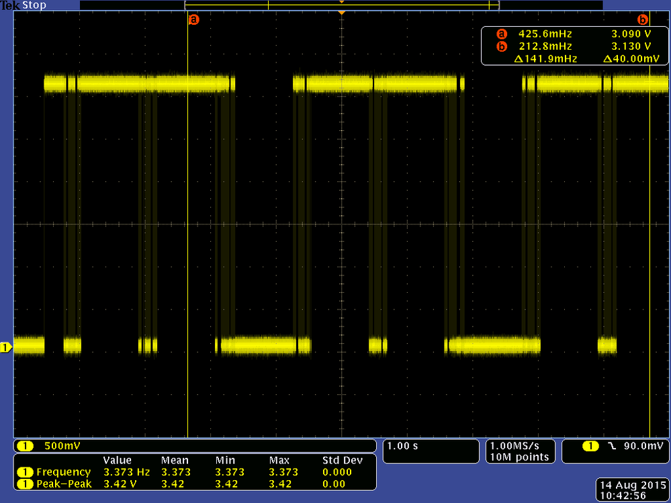Screen dimensions: 671x503
Task: Click the Min column header
Action: point(225,460)
